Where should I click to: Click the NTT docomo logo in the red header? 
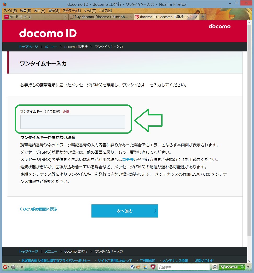click(220, 26)
